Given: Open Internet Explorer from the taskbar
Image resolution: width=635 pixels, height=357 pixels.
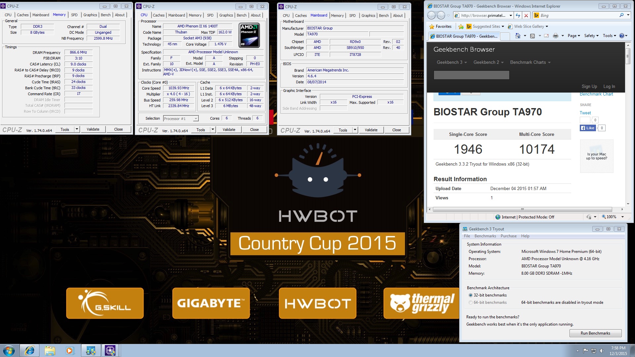Looking at the screenshot, I should pos(30,350).
